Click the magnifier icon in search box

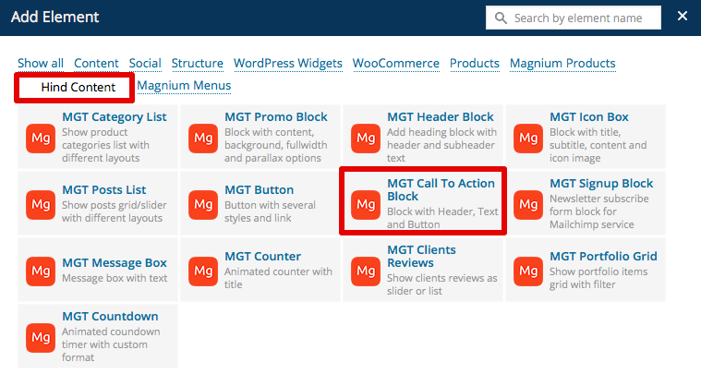tap(501, 18)
